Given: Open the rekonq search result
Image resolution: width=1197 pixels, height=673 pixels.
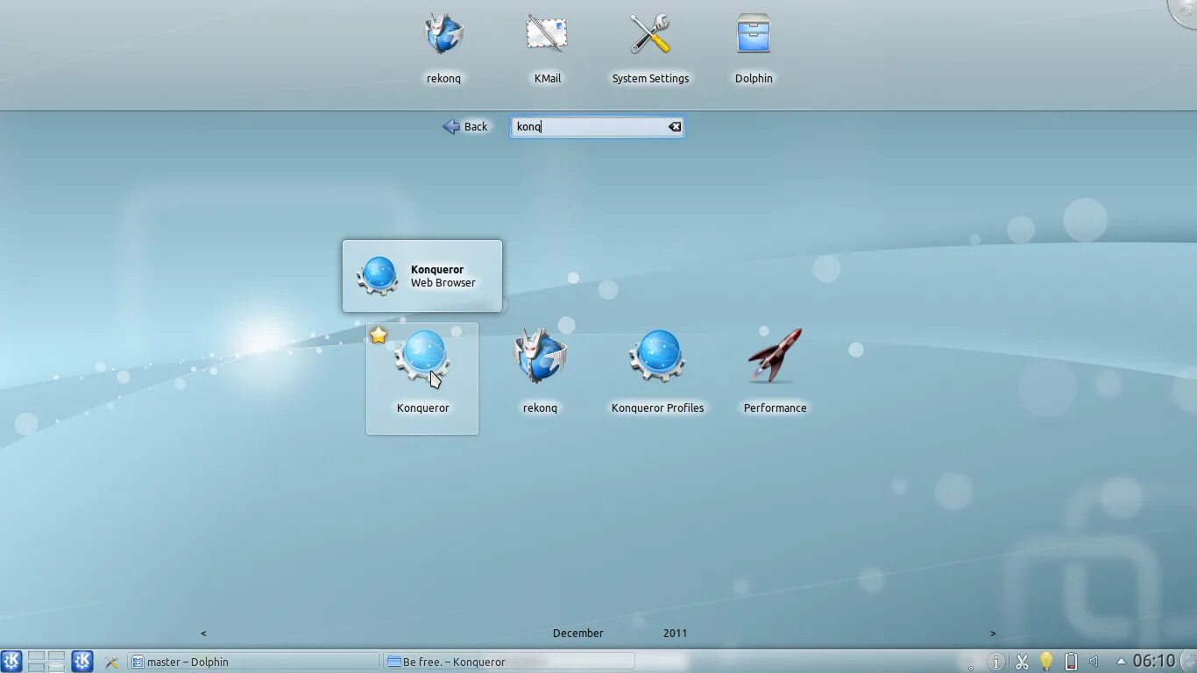Looking at the screenshot, I should [540, 372].
